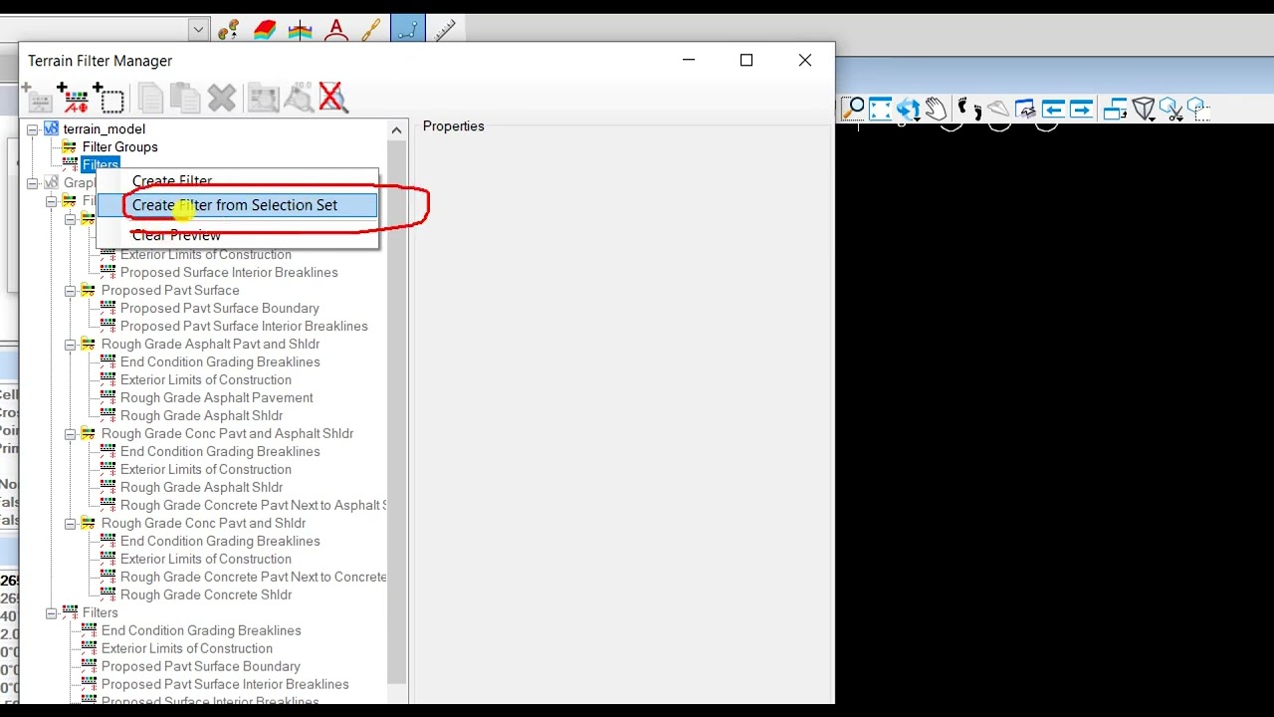Maximize the Terrain Filter Manager window
This screenshot has width=1274, height=717.
[x=746, y=61]
